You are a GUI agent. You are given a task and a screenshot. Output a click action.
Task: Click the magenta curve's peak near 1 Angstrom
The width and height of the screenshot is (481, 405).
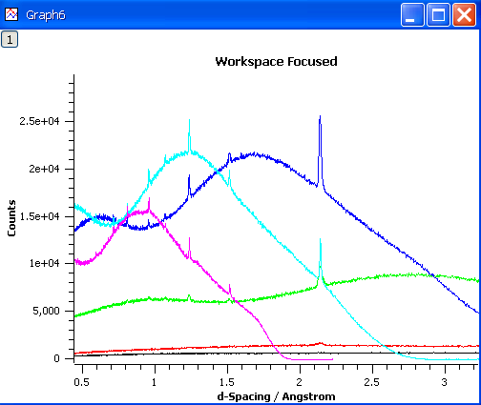pyautogui.click(x=149, y=205)
